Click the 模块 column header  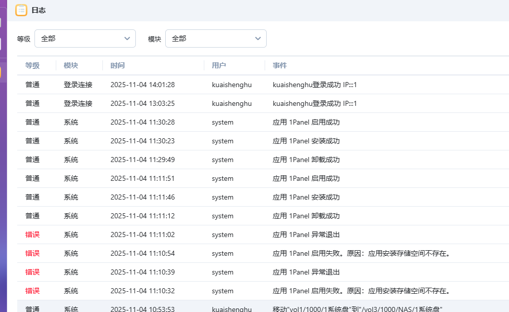pyautogui.click(x=71, y=65)
